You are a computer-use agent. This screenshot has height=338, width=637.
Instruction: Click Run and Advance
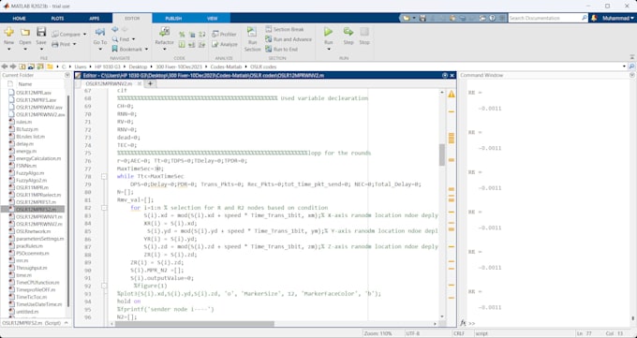click(x=289, y=39)
